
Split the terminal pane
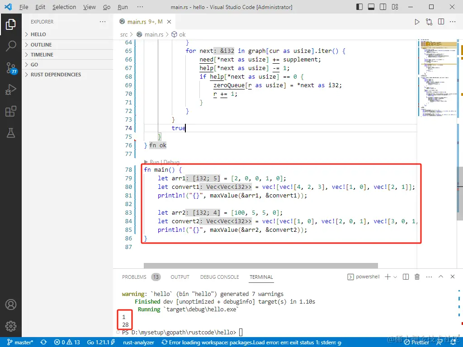click(x=406, y=277)
